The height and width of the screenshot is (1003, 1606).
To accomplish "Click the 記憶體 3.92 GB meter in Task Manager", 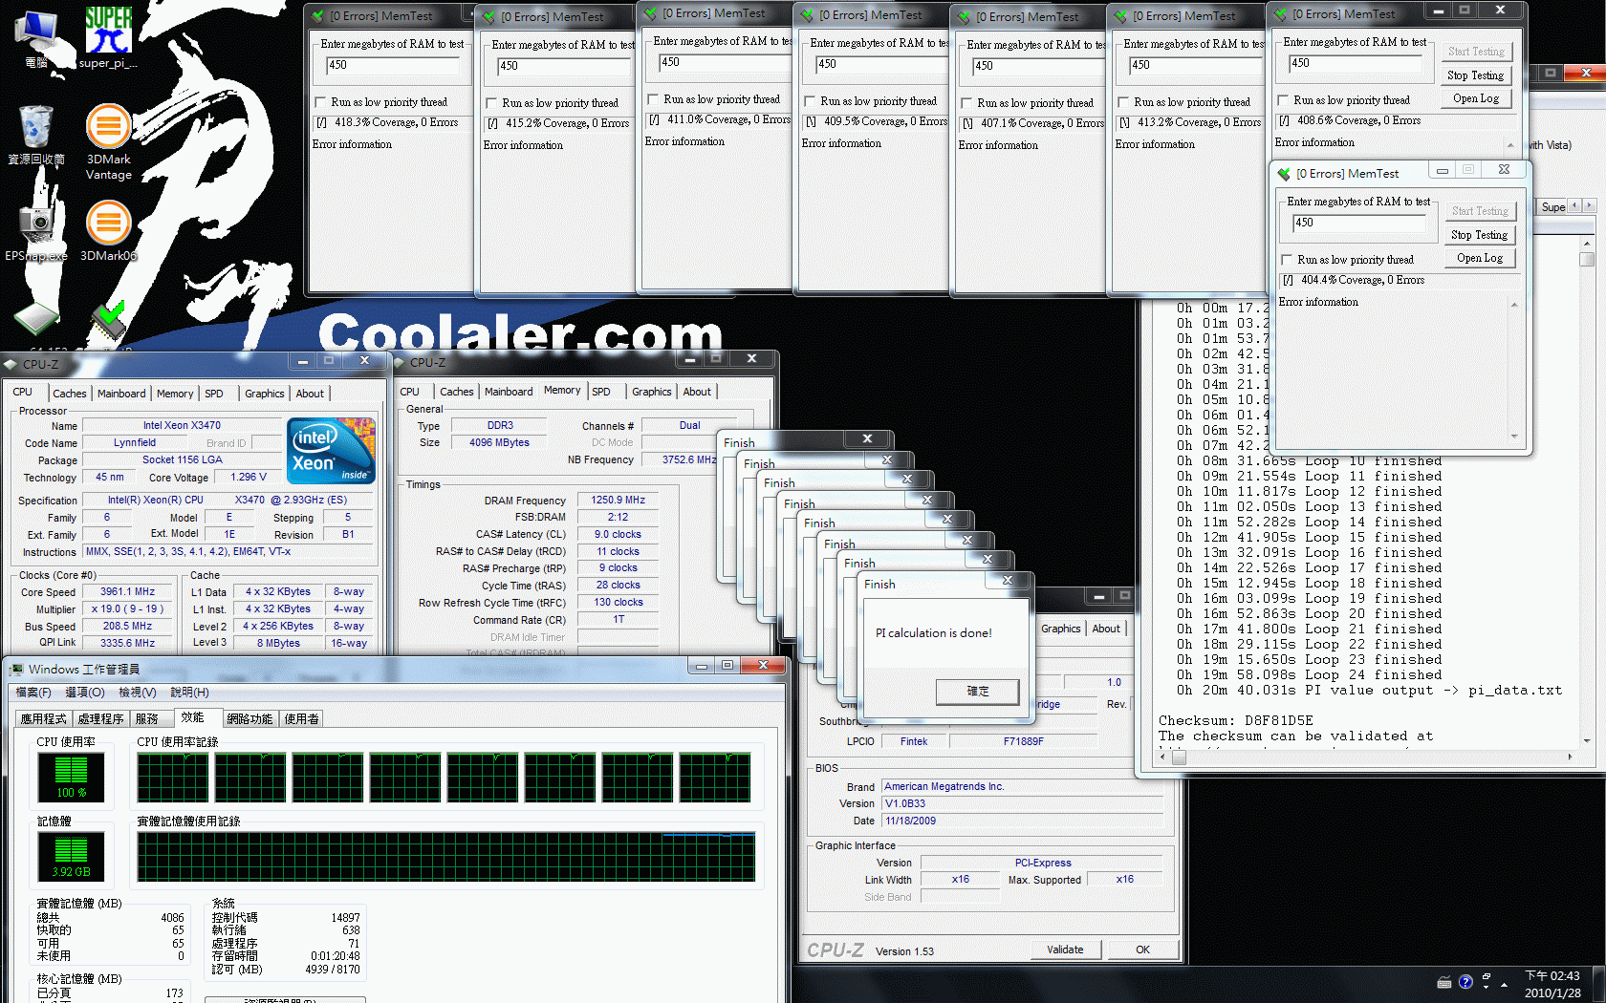I will (71, 856).
